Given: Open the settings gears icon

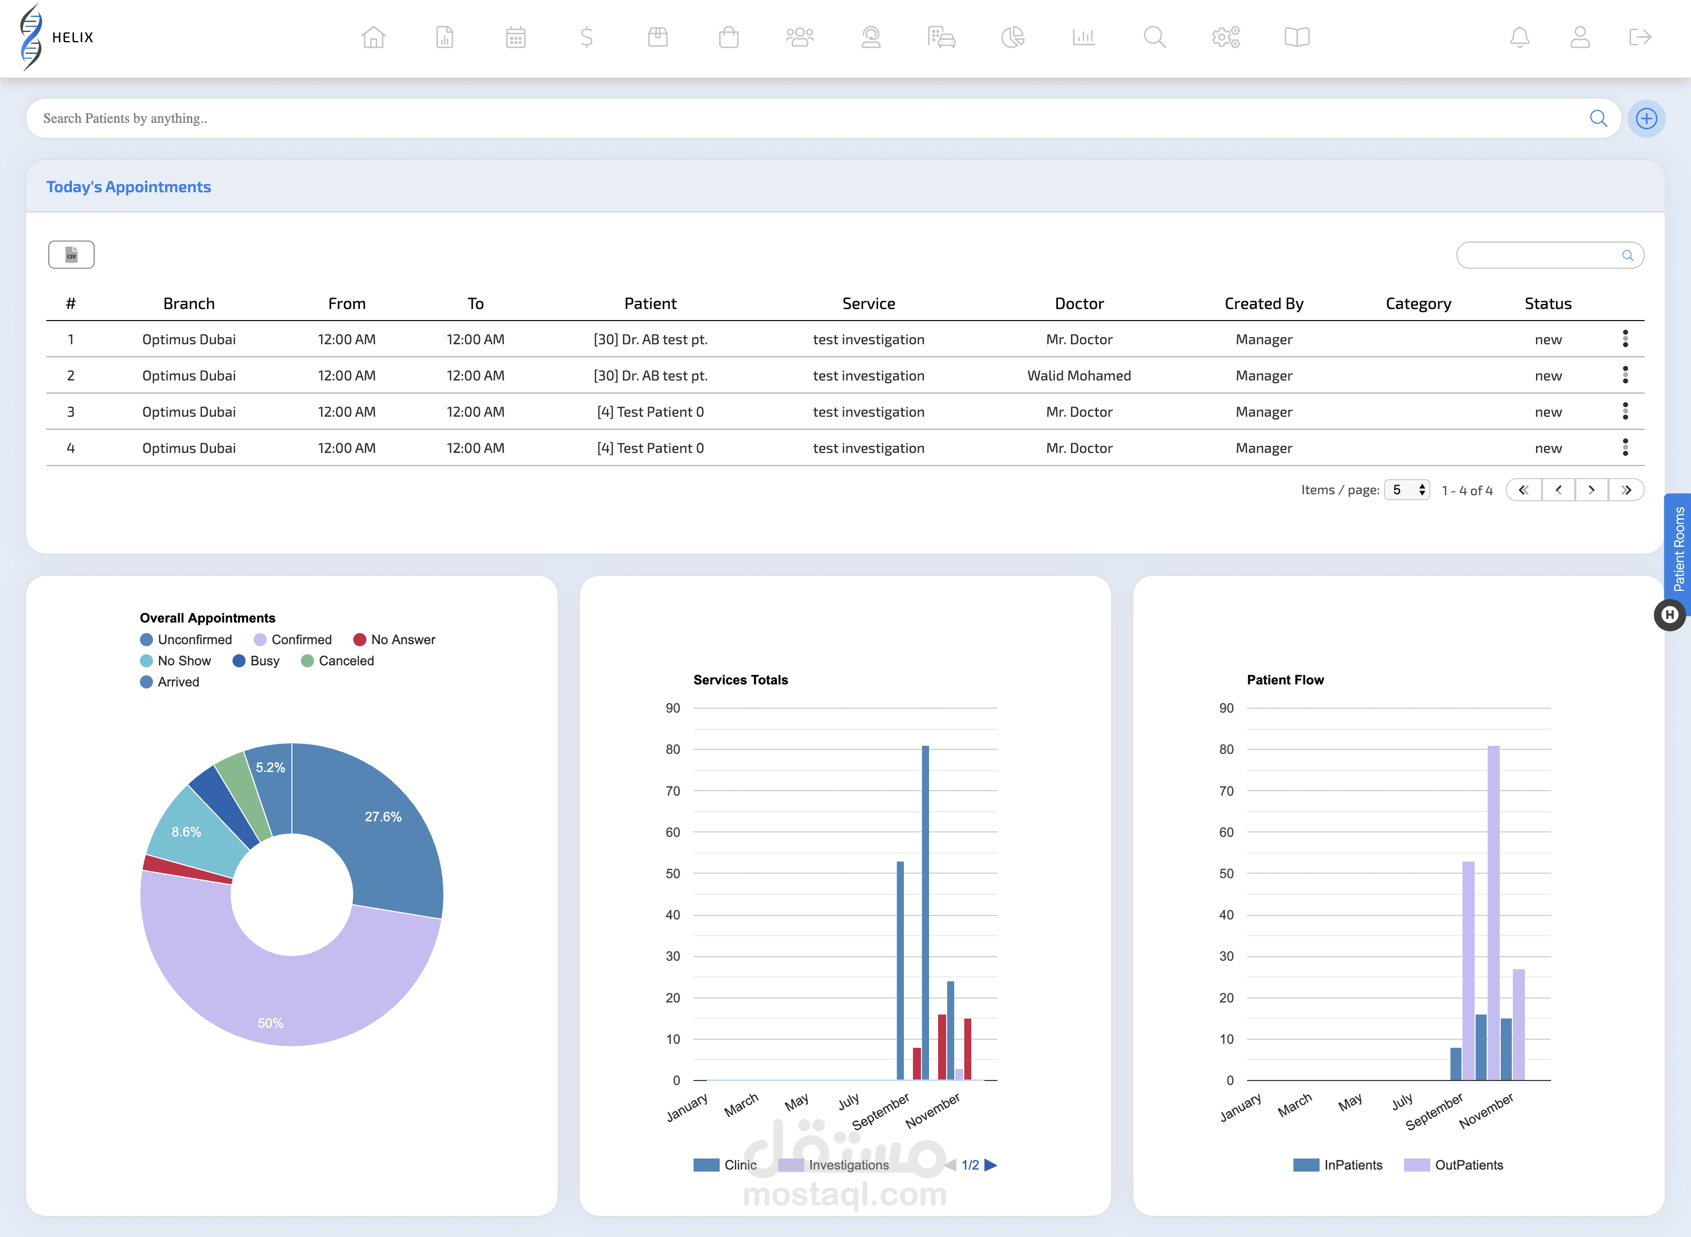Looking at the screenshot, I should pyautogui.click(x=1226, y=37).
